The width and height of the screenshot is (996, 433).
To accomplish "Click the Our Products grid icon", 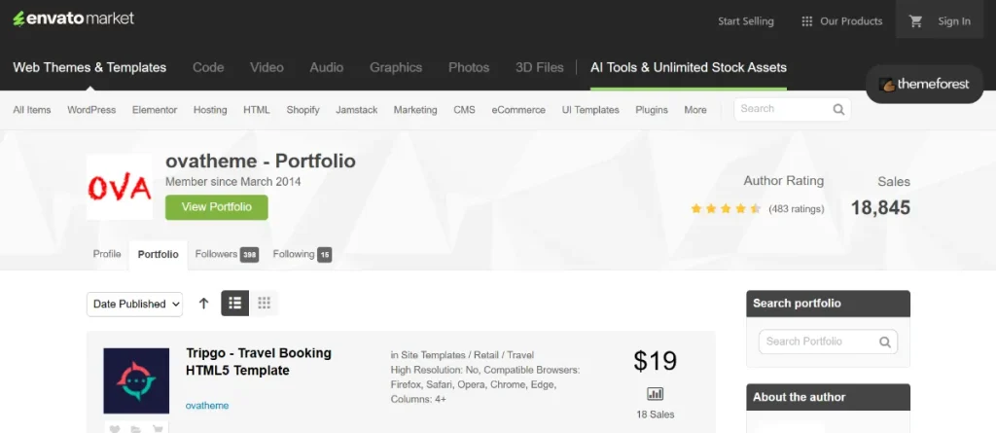I will pos(806,21).
